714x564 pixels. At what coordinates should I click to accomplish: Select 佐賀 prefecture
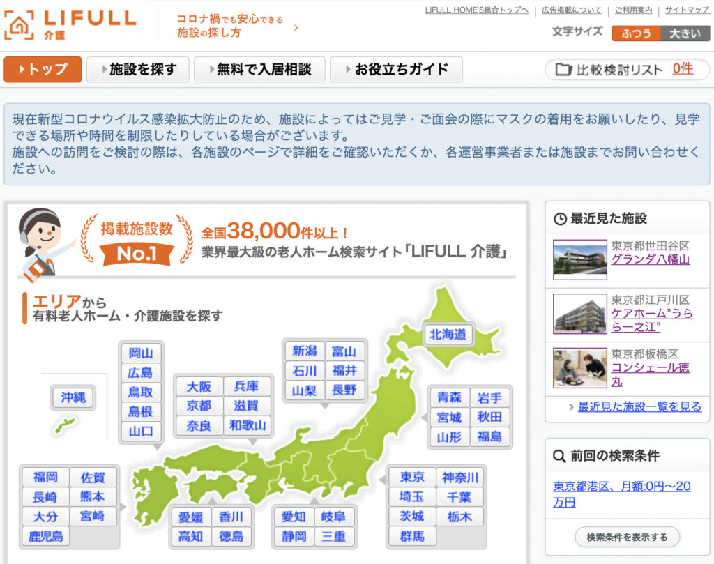[x=93, y=477]
